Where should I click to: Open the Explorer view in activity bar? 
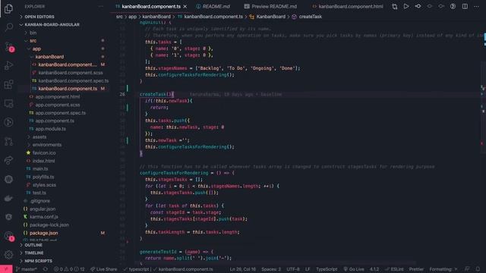click(8, 8)
